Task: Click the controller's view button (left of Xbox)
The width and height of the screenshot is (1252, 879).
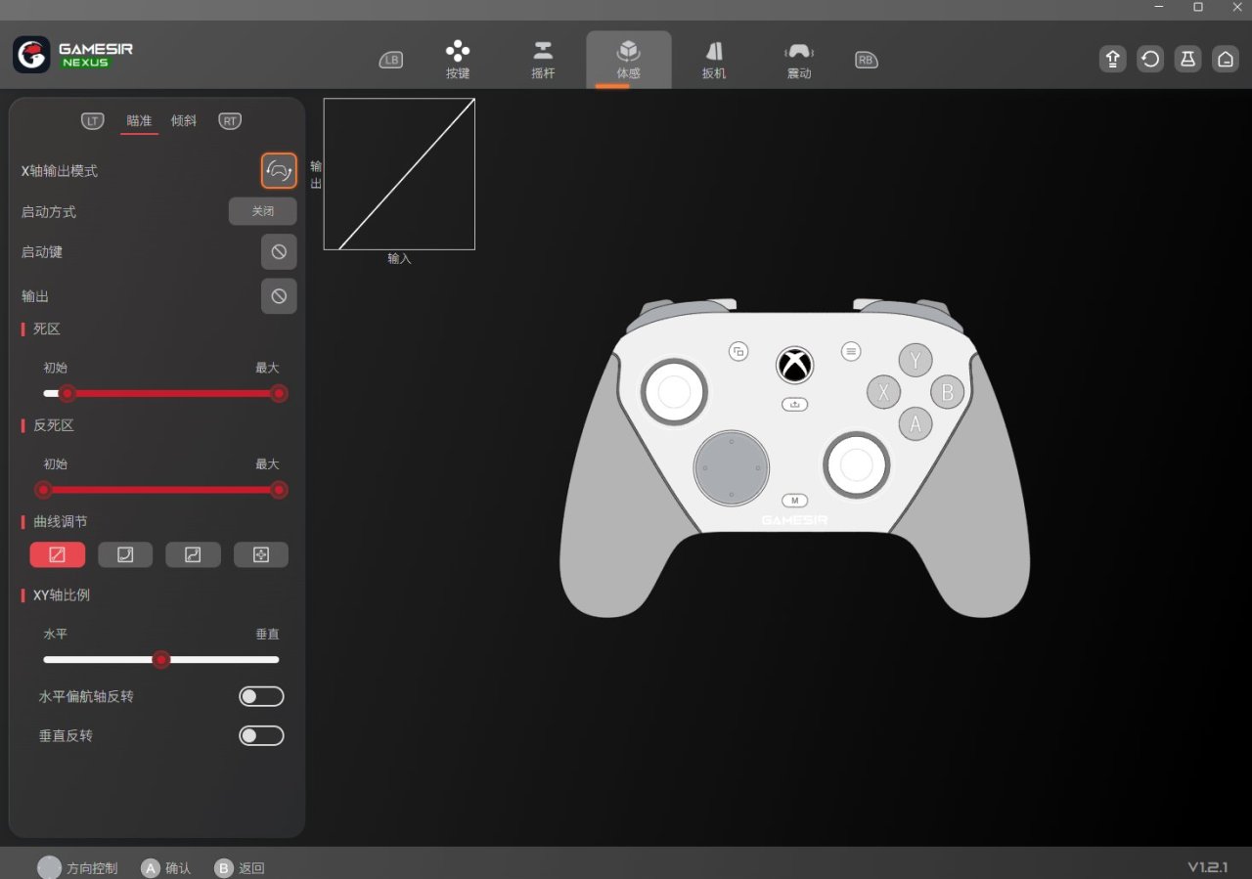Action: pos(738,352)
